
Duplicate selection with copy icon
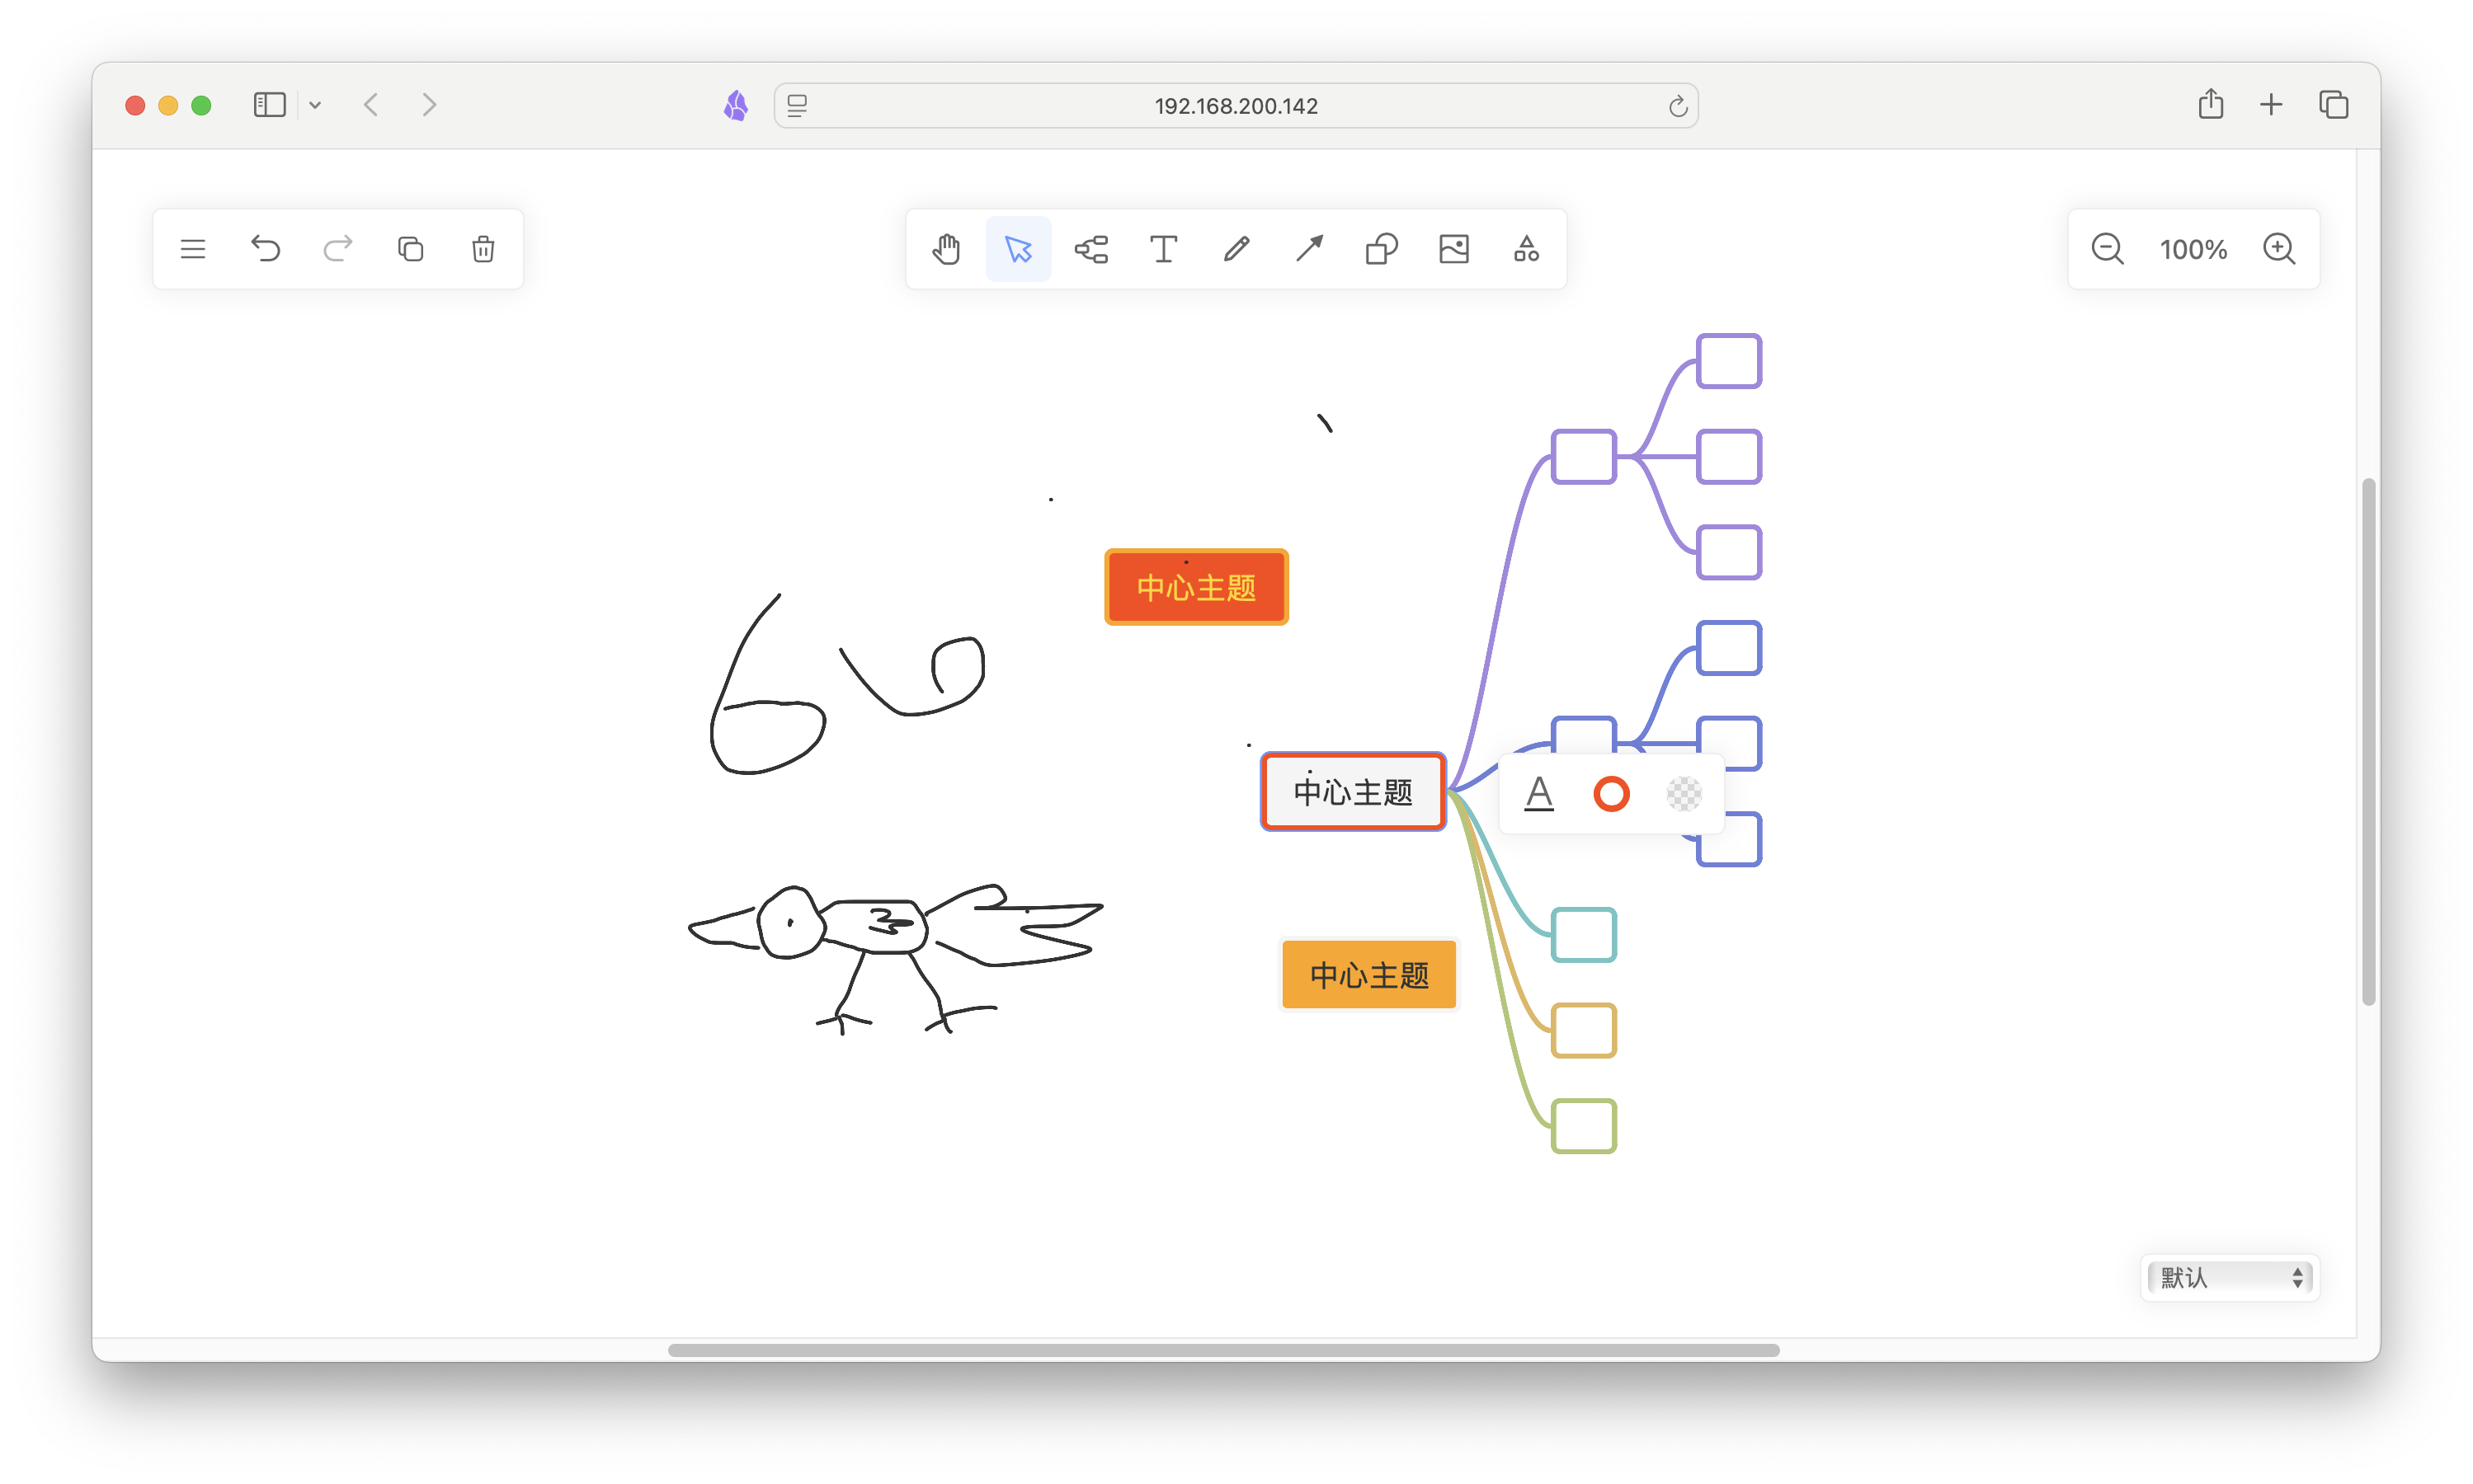coord(410,249)
